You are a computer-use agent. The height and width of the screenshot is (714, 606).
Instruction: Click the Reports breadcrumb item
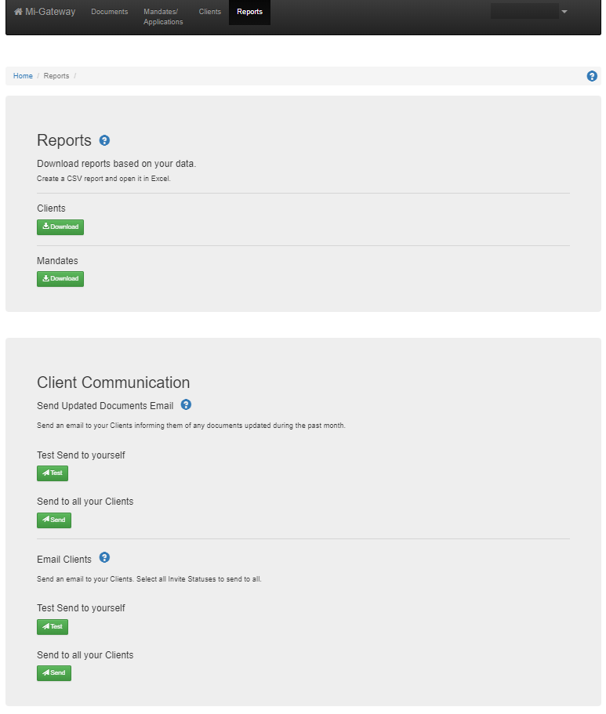[x=56, y=76]
